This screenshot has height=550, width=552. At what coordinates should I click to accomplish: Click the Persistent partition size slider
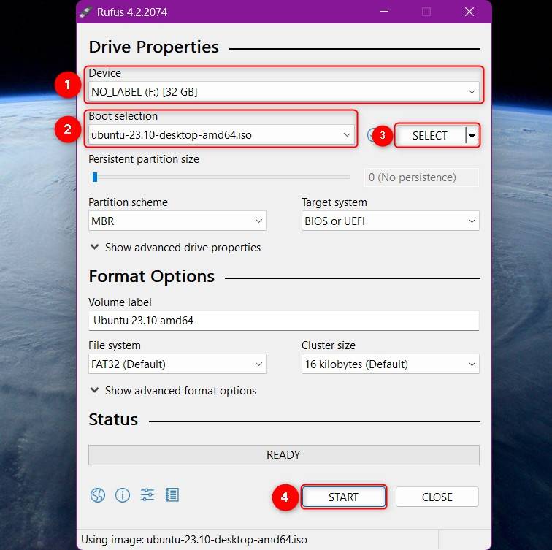point(219,177)
